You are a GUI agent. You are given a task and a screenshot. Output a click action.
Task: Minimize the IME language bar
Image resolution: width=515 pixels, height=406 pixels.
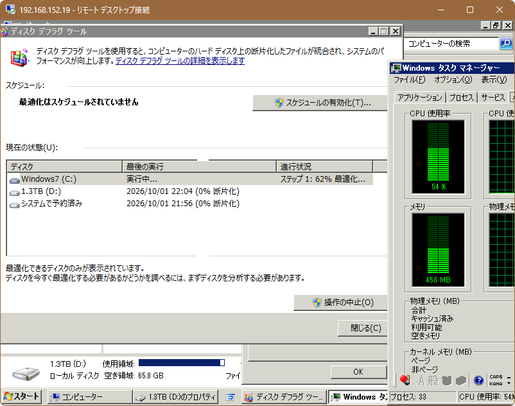point(509,377)
